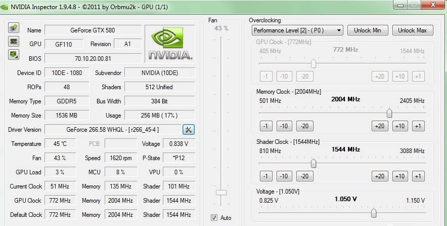Open the hardware monitor graph icon

[x=14, y=42]
